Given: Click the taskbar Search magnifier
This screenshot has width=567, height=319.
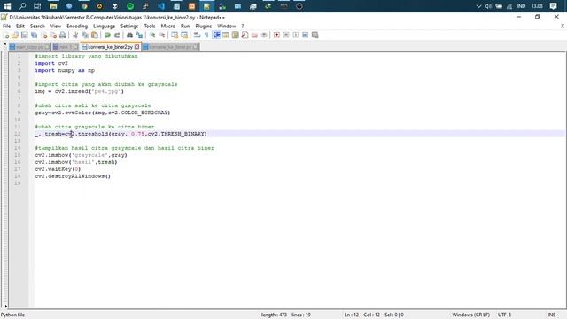Looking at the screenshot, I should (x=22, y=6).
